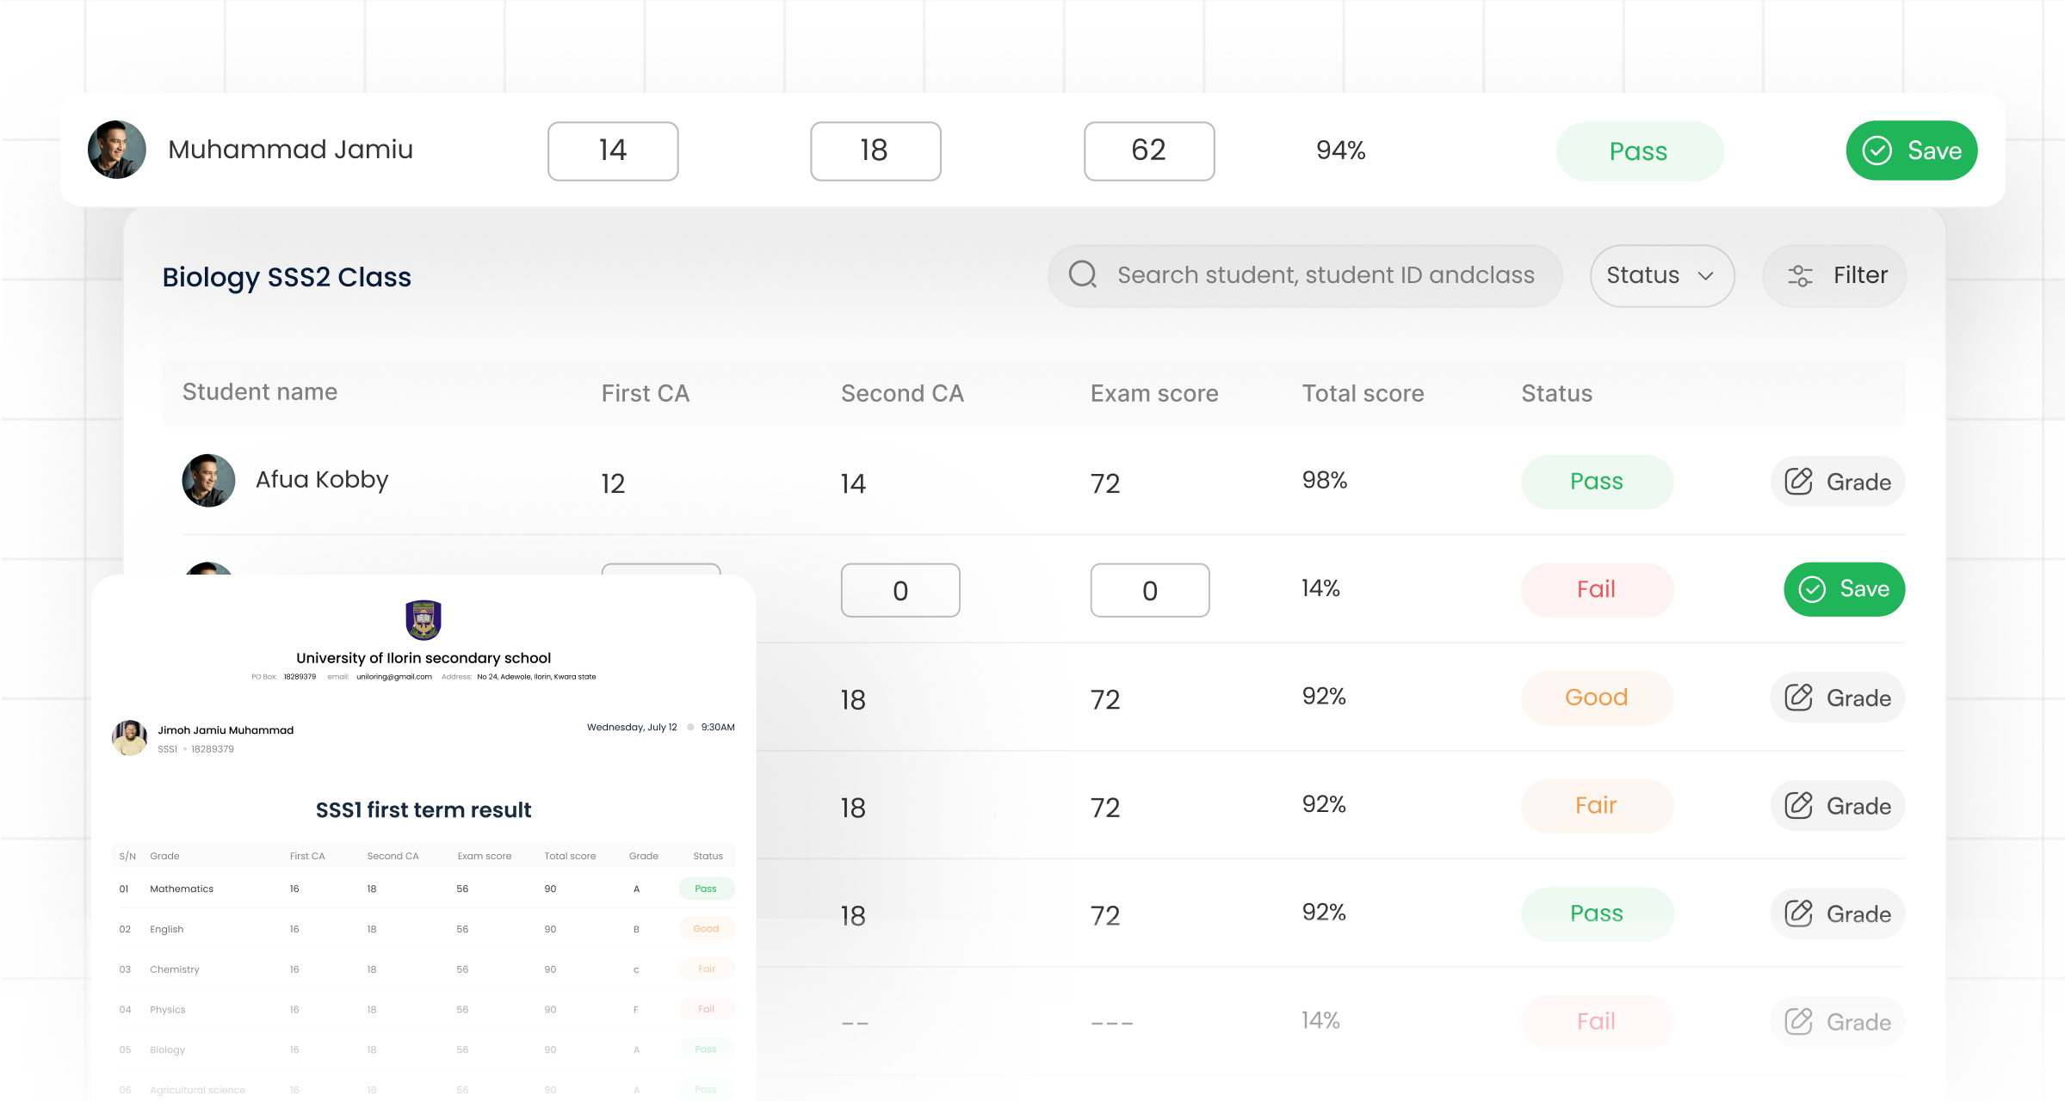The height and width of the screenshot is (1101, 2065).
Task: Click the Status dropdown chevron arrow
Action: coord(1705,276)
